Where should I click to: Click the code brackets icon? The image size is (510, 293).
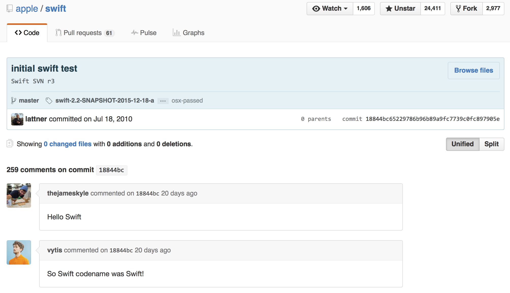pyautogui.click(x=18, y=33)
